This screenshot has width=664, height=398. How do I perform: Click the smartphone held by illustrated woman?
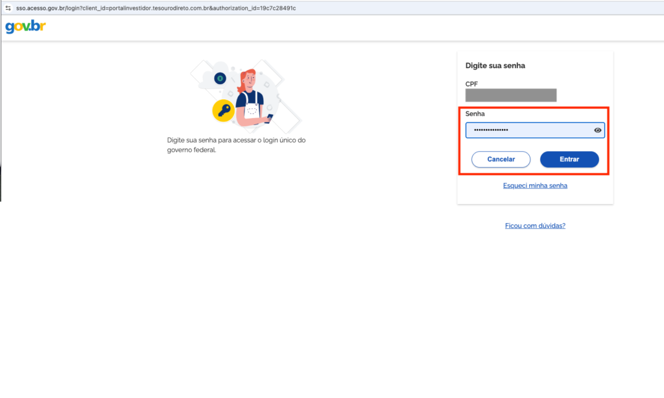pos(270,117)
